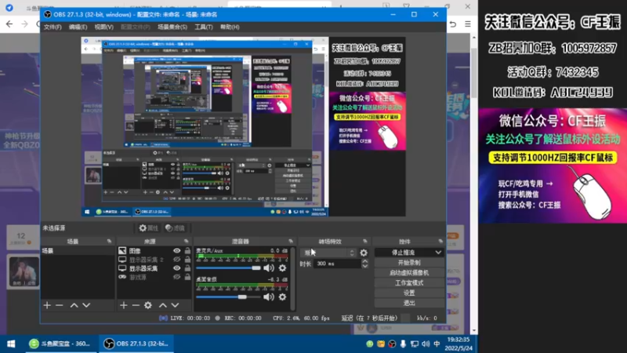Move scene up arrow icon
This screenshot has height=353, width=627.
tap(74, 305)
